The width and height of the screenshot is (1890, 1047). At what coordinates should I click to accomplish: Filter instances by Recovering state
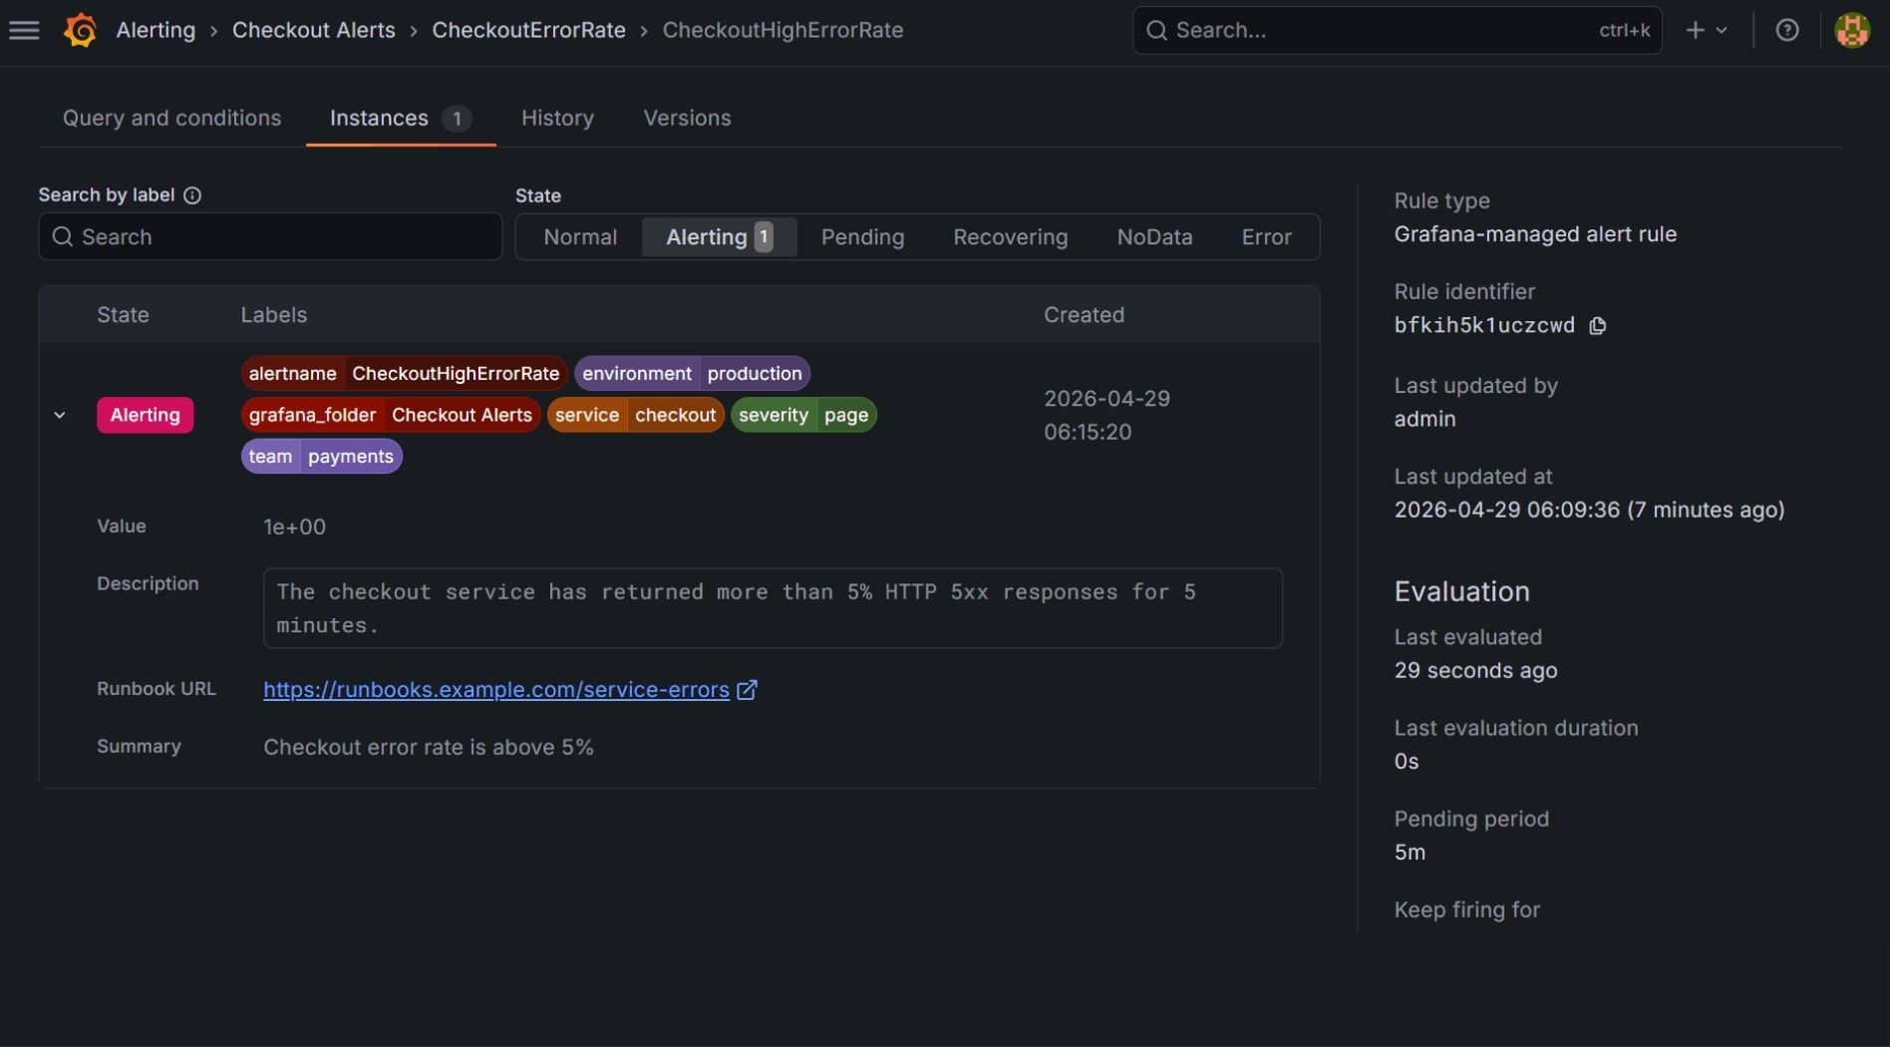pos(1010,237)
